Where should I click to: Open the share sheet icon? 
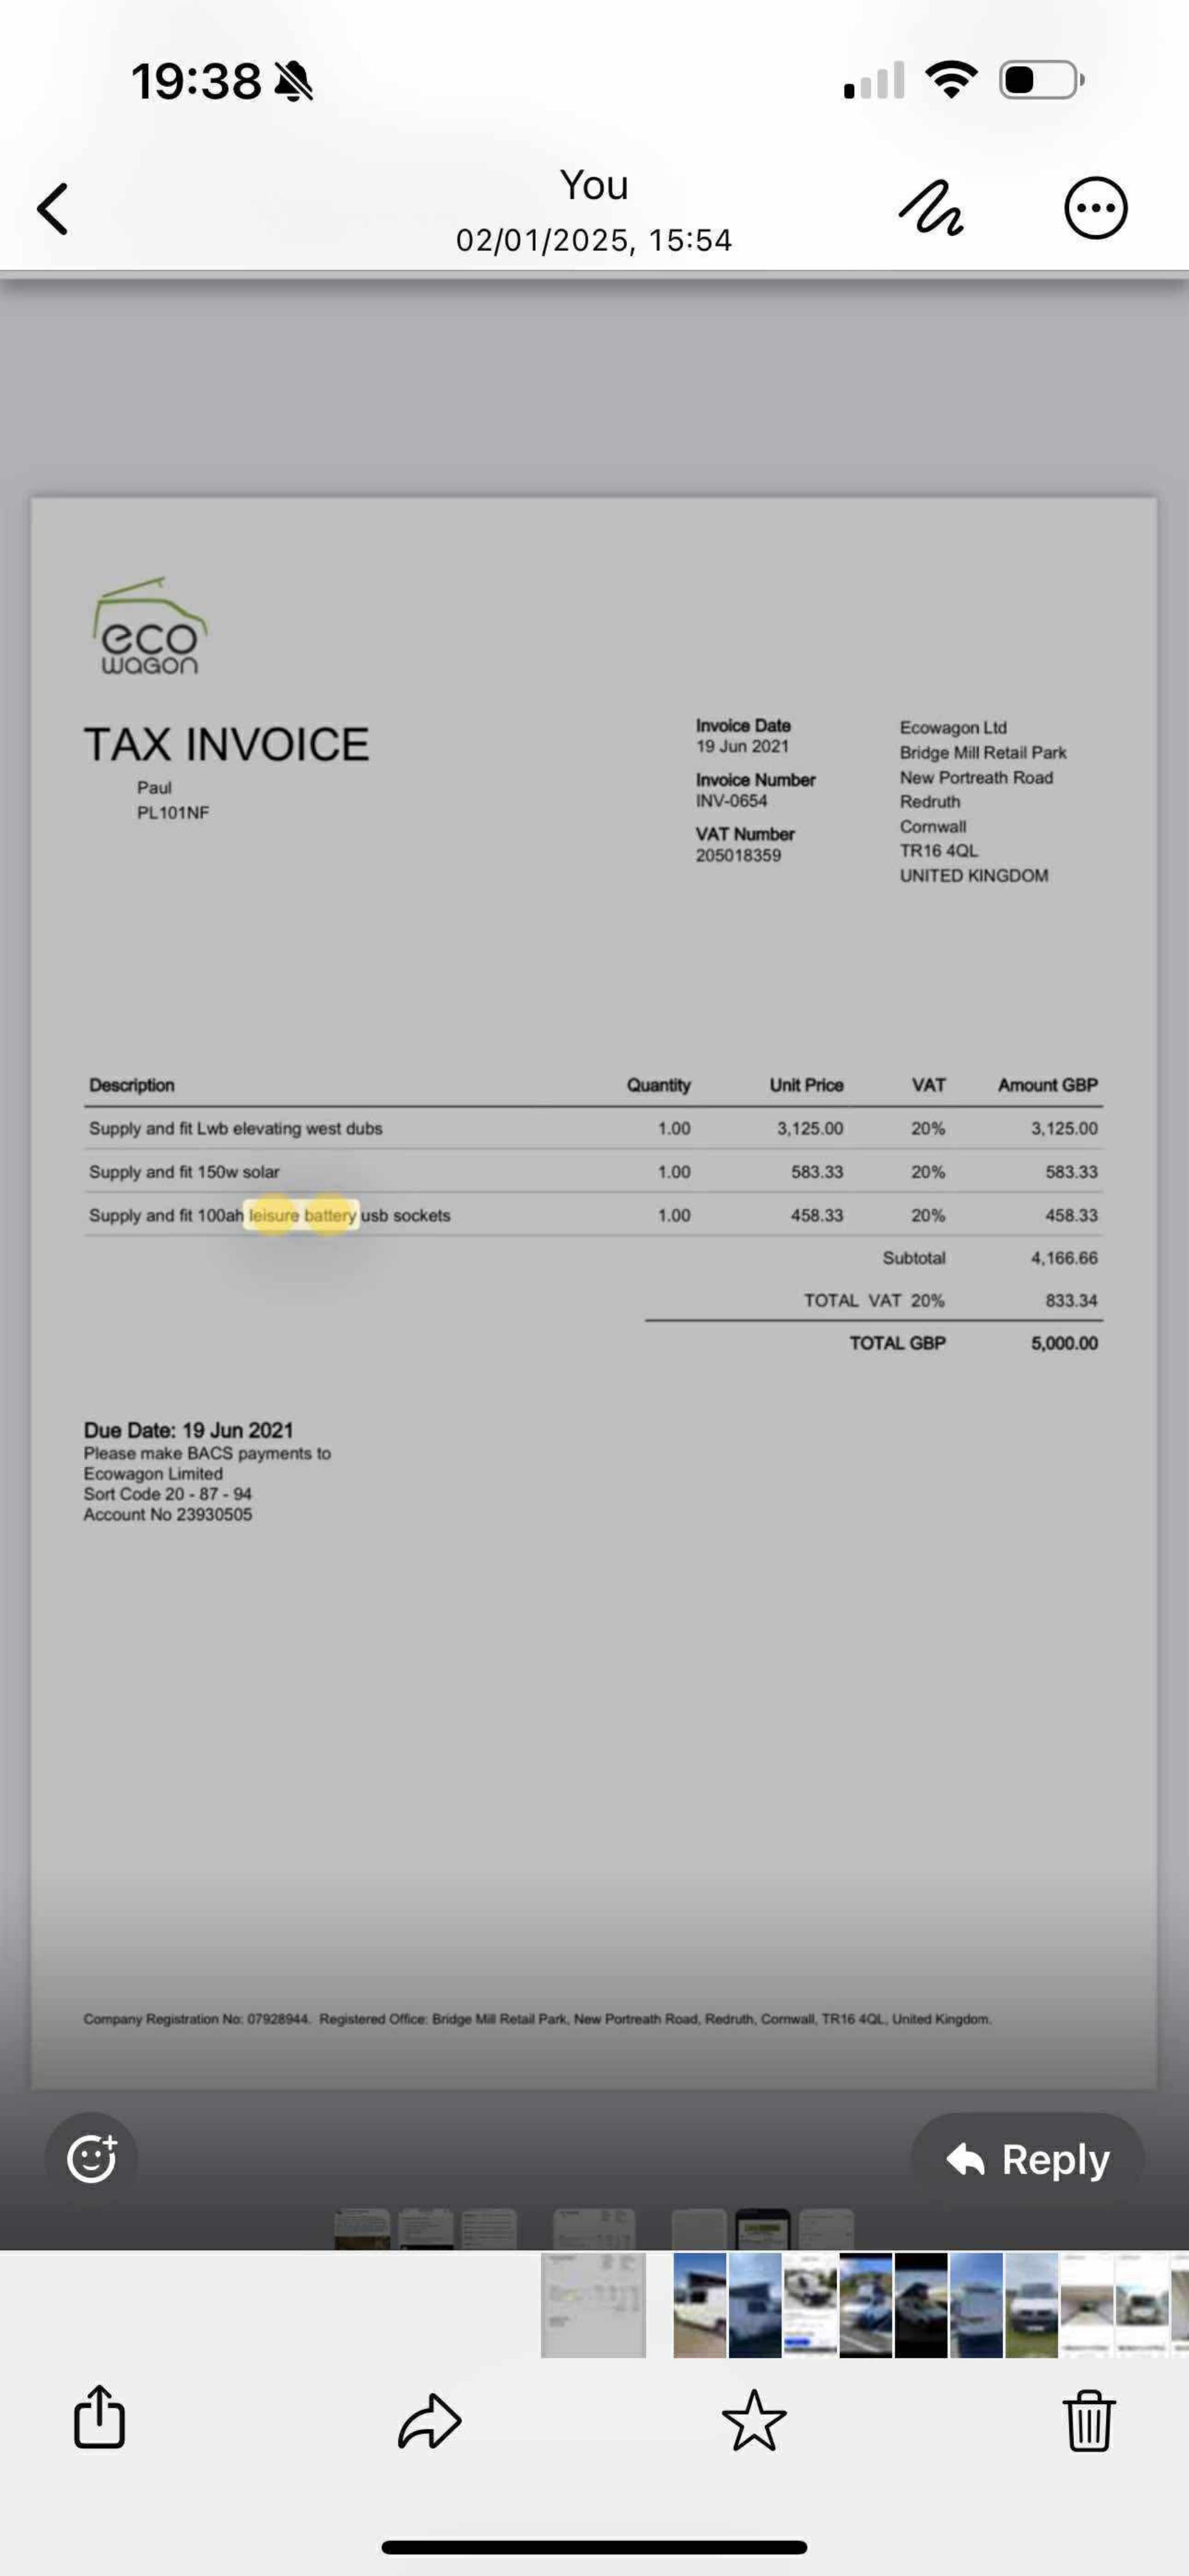[x=100, y=2417]
